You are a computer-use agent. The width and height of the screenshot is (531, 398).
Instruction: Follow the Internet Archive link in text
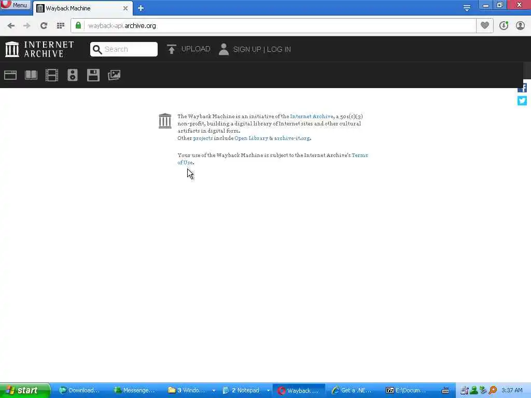pyautogui.click(x=312, y=117)
